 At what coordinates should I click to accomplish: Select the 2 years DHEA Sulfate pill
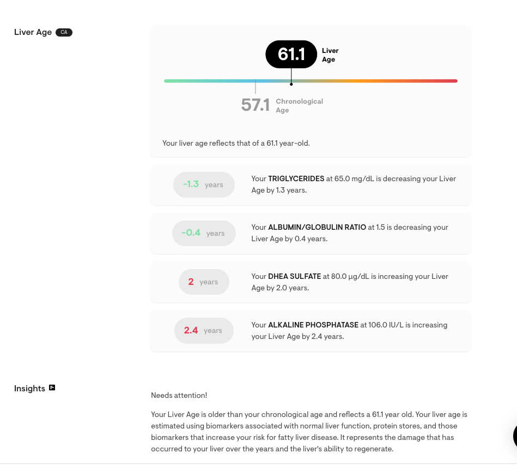[204, 282]
